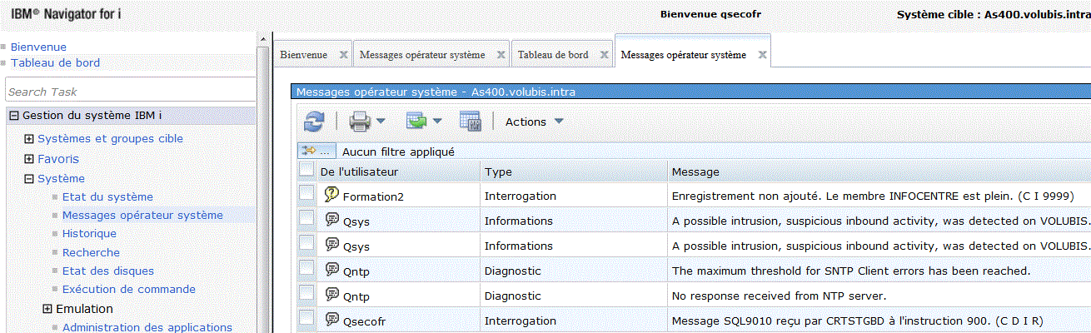Click the message bubble icon on 'maximum threshold' row
This screenshot has width=1091, height=333.
pyautogui.click(x=332, y=270)
